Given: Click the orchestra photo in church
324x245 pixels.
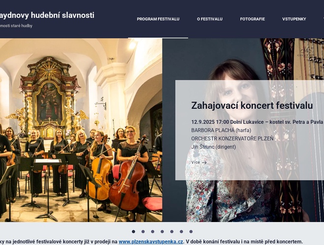Looking at the screenshot, I should [x=81, y=130].
